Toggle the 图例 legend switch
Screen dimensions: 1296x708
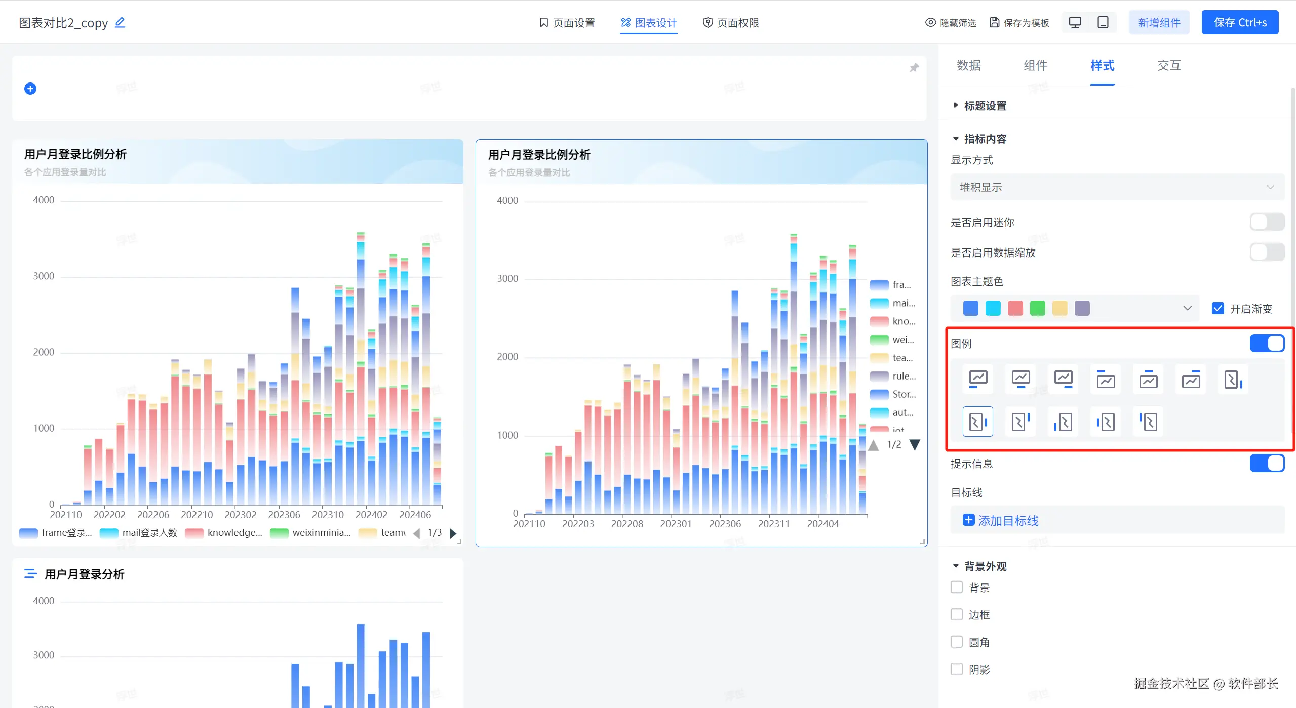[x=1266, y=343]
